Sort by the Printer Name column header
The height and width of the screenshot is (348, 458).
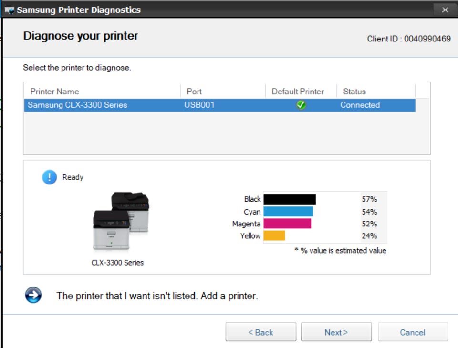click(102, 92)
